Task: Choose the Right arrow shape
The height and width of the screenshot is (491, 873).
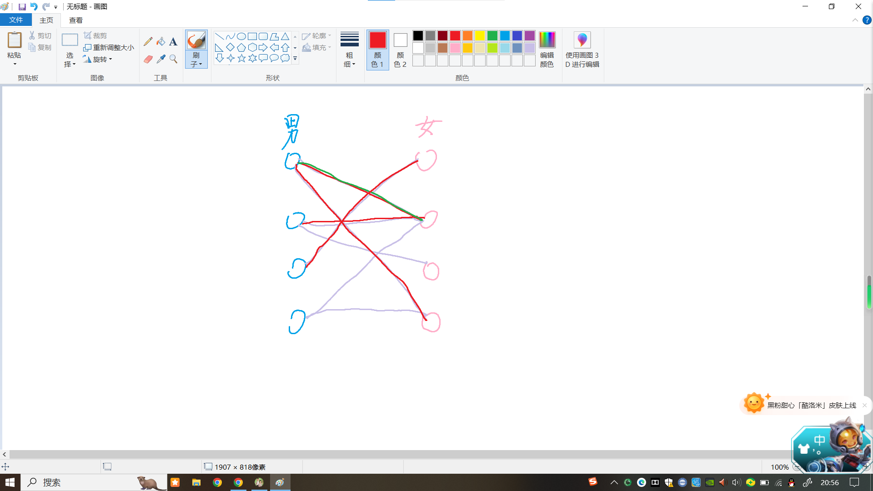Action: click(x=263, y=47)
